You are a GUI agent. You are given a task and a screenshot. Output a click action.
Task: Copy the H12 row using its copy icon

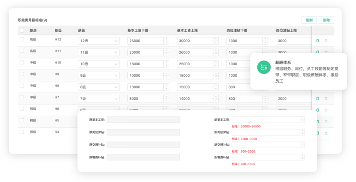[x=318, y=41]
